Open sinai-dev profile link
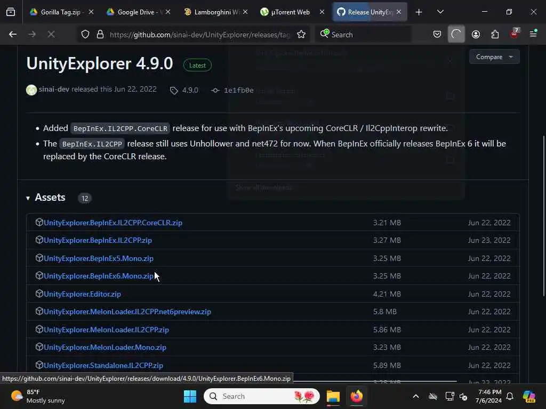 coord(54,89)
